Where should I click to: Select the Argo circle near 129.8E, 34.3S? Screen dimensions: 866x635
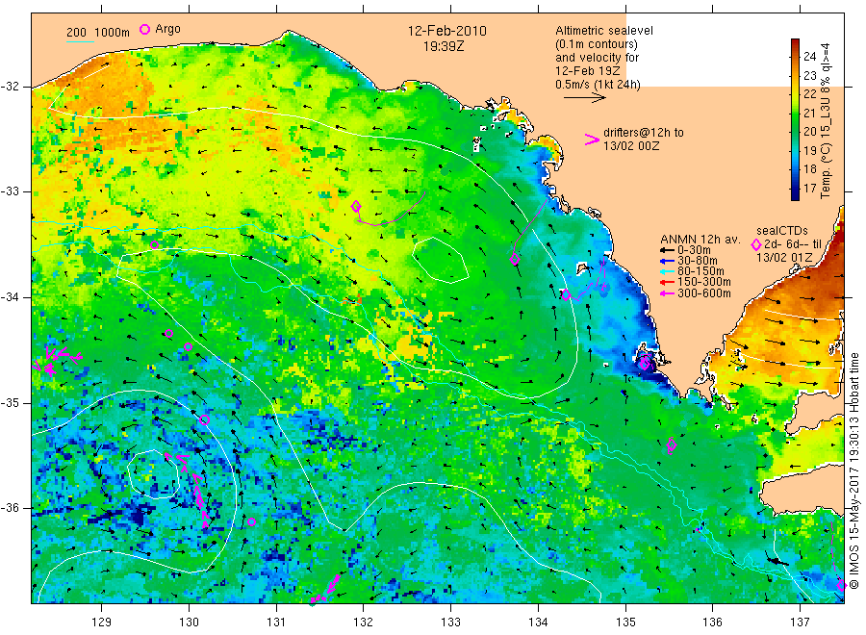(169, 333)
